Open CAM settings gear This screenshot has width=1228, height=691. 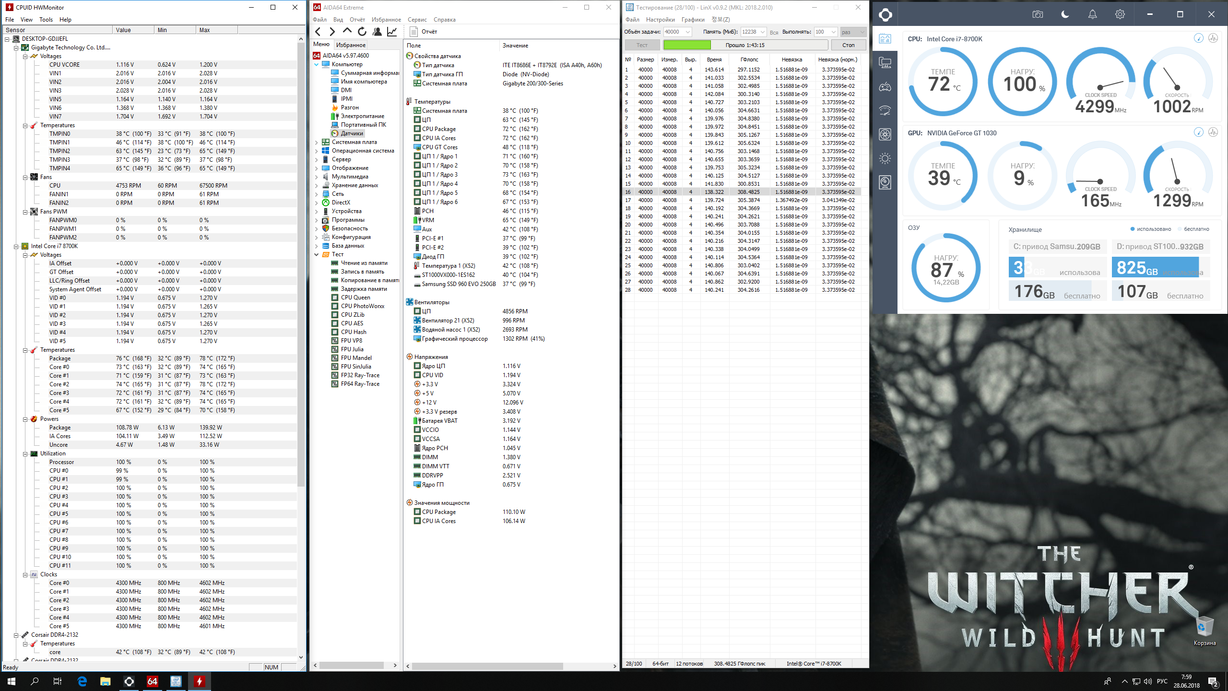(1120, 14)
